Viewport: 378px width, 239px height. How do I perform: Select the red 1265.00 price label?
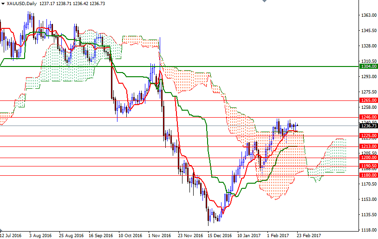[x=368, y=100]
